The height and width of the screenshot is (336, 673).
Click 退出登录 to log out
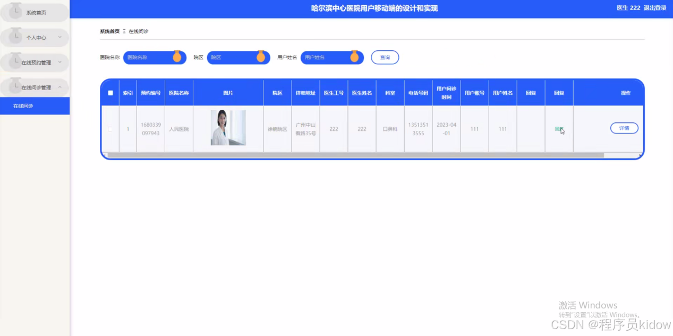[655, 8]
